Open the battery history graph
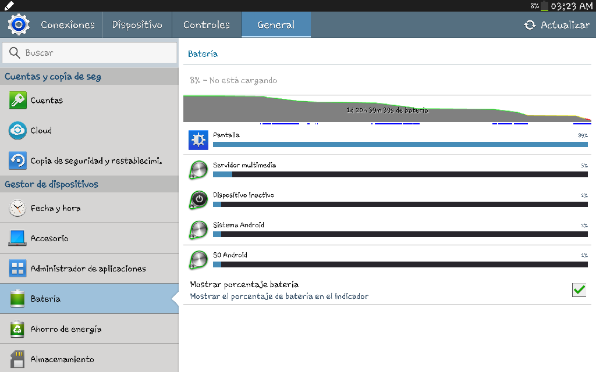 387,110
